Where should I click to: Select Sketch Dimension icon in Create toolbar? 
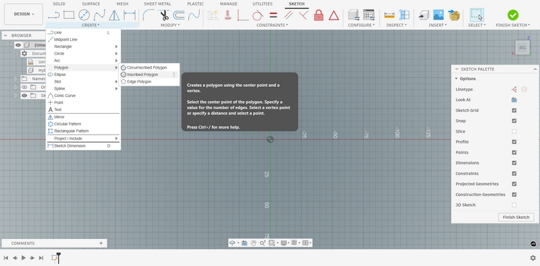pyautogui.click(x=130, y=15)
